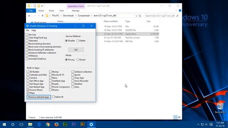Expand the Explorer ribbon chevron
228x128 pixels.
[176, 11]
